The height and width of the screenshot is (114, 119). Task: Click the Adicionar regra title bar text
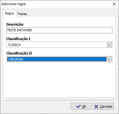13,4
